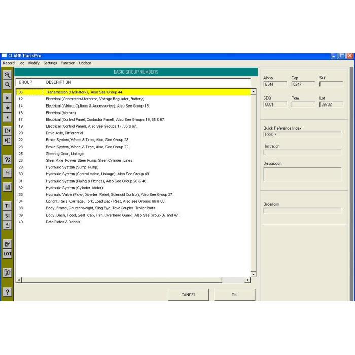Image resolution: width=355 pixels, height=355 pixels.
Task: Go to previous record arrow icon
Action: [x=7, y=117]
